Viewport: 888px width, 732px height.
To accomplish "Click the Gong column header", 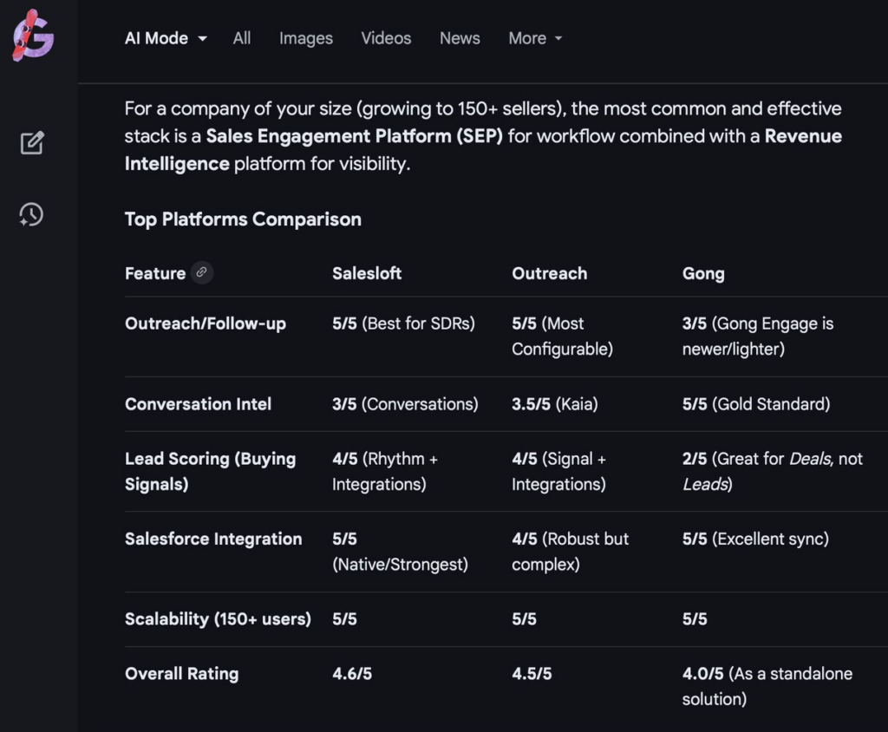I will pyautogui.click(x=703, y=274).
